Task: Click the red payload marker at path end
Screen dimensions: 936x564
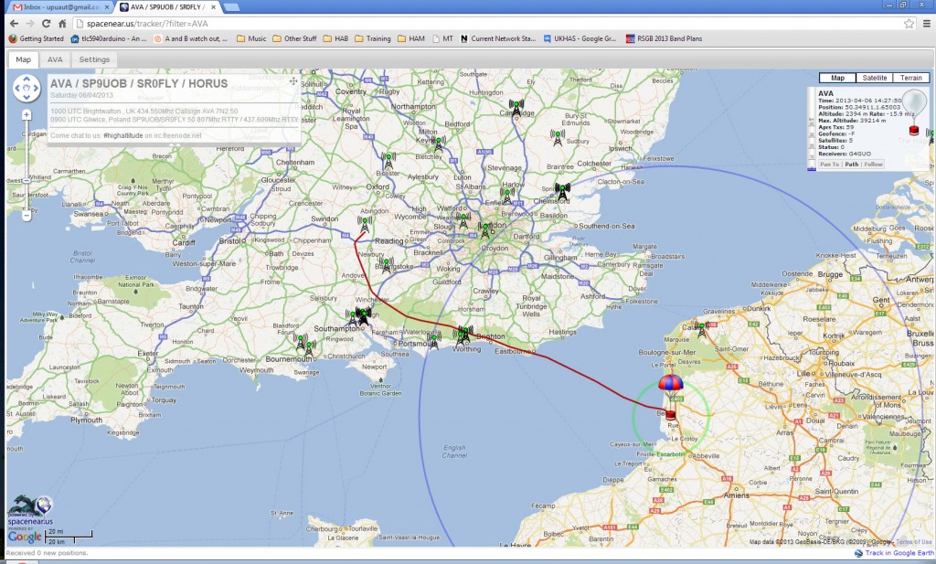Action: tap(670, 414)
